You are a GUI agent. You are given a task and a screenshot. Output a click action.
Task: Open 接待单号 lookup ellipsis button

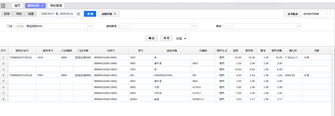click(x=195, y=26)
